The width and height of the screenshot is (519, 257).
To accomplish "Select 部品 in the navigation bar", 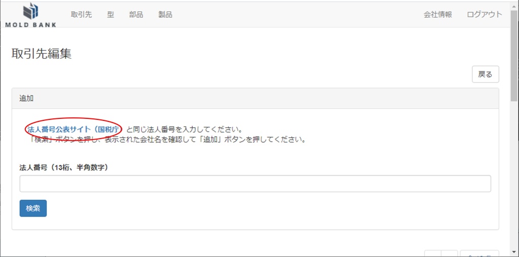I will coord(136,15).
